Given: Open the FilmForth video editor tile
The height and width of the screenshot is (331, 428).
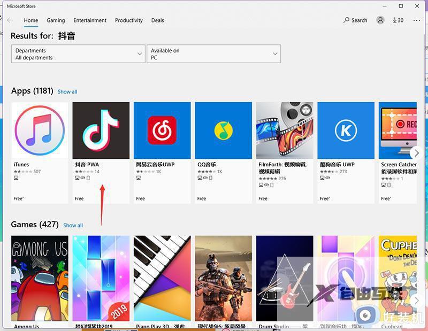Looking at the screenshot, I should pyautogui.click(x=284, y=130).
